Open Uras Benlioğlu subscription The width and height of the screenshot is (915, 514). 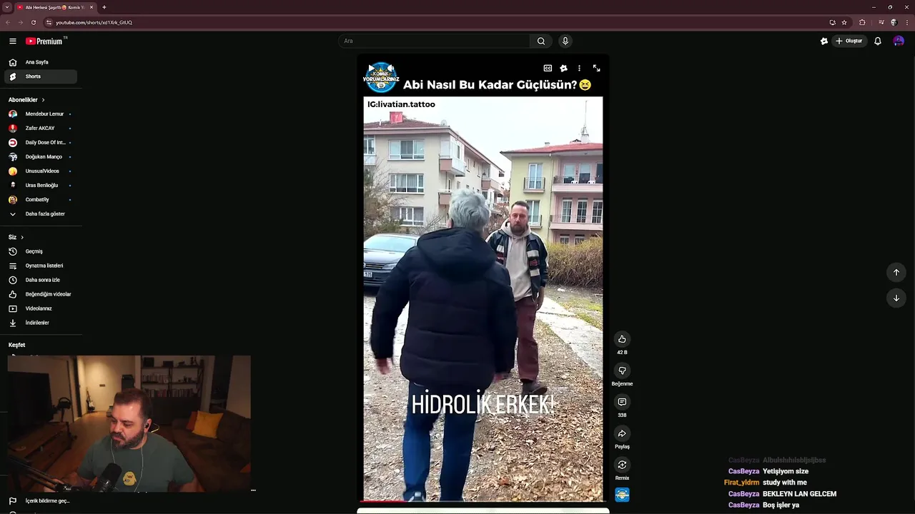41,186
